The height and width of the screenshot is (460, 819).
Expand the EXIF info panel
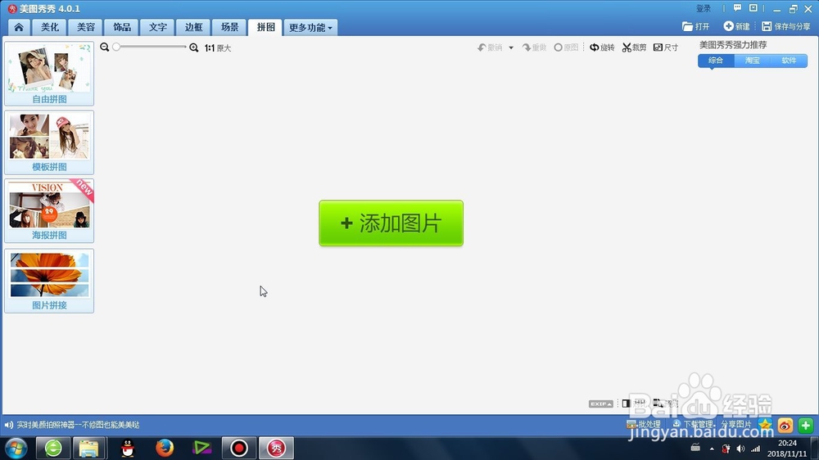600,404
